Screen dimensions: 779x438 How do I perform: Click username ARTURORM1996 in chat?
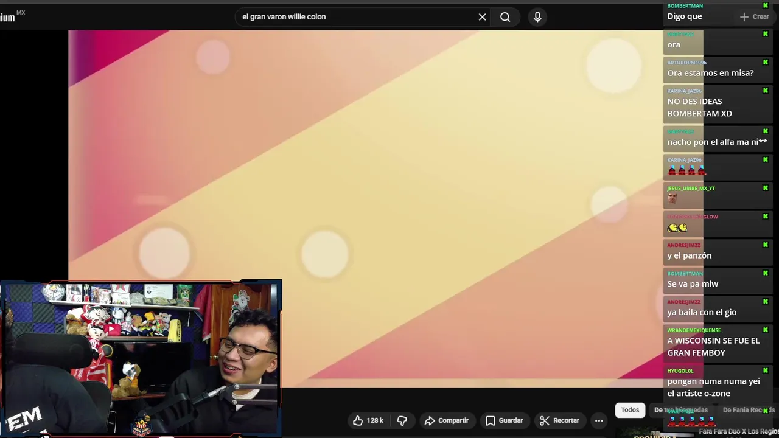click(x=686, y=63)
